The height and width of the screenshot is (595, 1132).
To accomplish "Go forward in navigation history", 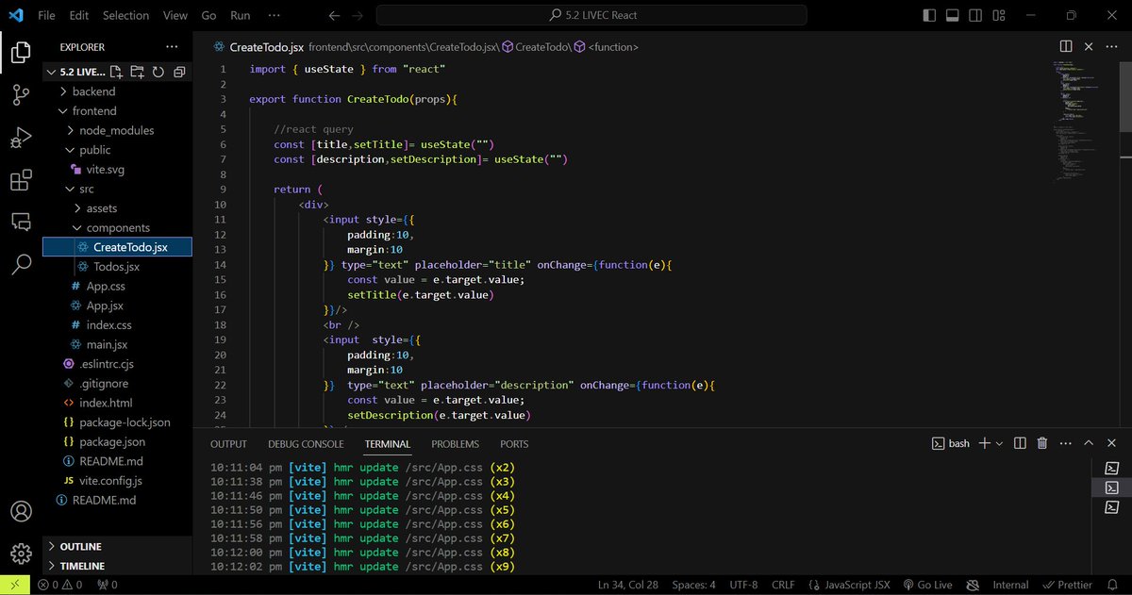I will pyautogui.click(x=358, y=15).
